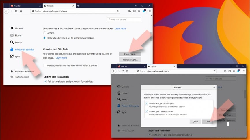This screenshot has width=250, height=140.
Task: Select the 'Always' Do Not Track radio option
Action: coord(44,33)
